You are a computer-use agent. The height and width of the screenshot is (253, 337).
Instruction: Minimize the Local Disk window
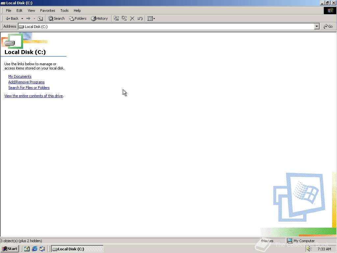(x=322, y=3)
